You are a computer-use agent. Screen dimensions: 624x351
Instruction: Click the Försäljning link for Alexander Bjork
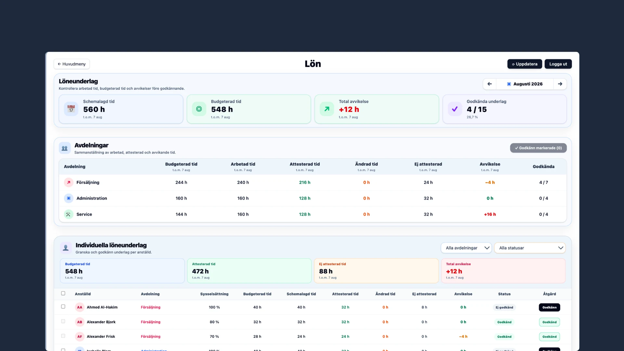(150, 322)
